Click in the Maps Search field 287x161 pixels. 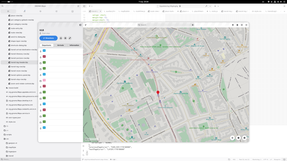[165, 25]
